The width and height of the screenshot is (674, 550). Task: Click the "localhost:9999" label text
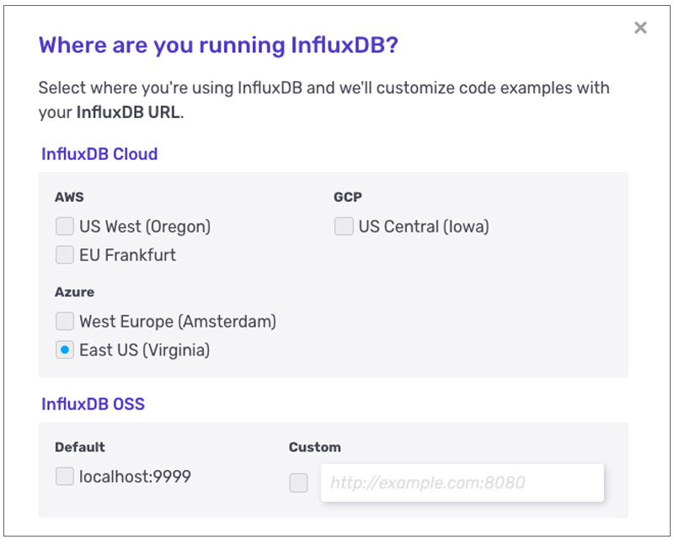click(x=135, y=477)
